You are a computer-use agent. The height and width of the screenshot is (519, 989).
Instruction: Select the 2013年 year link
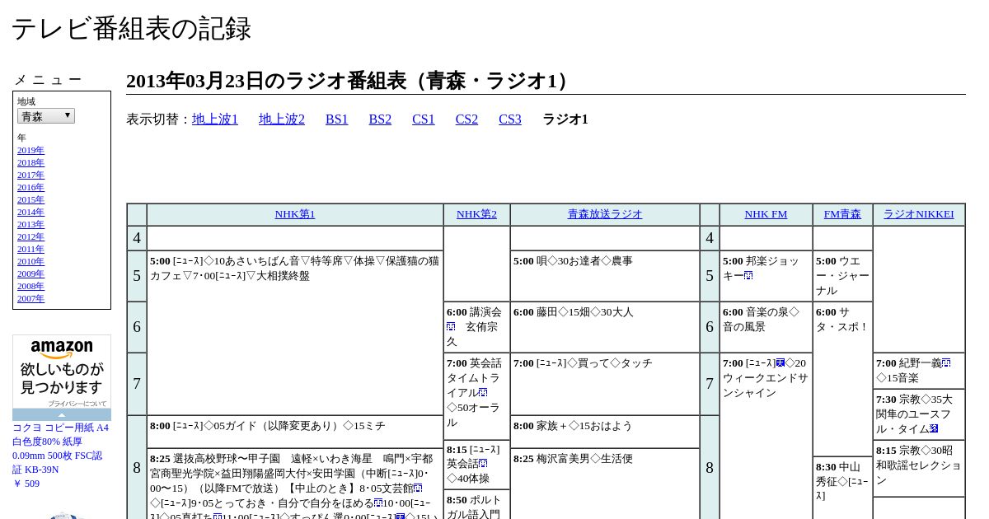click(x=30, y=224)
